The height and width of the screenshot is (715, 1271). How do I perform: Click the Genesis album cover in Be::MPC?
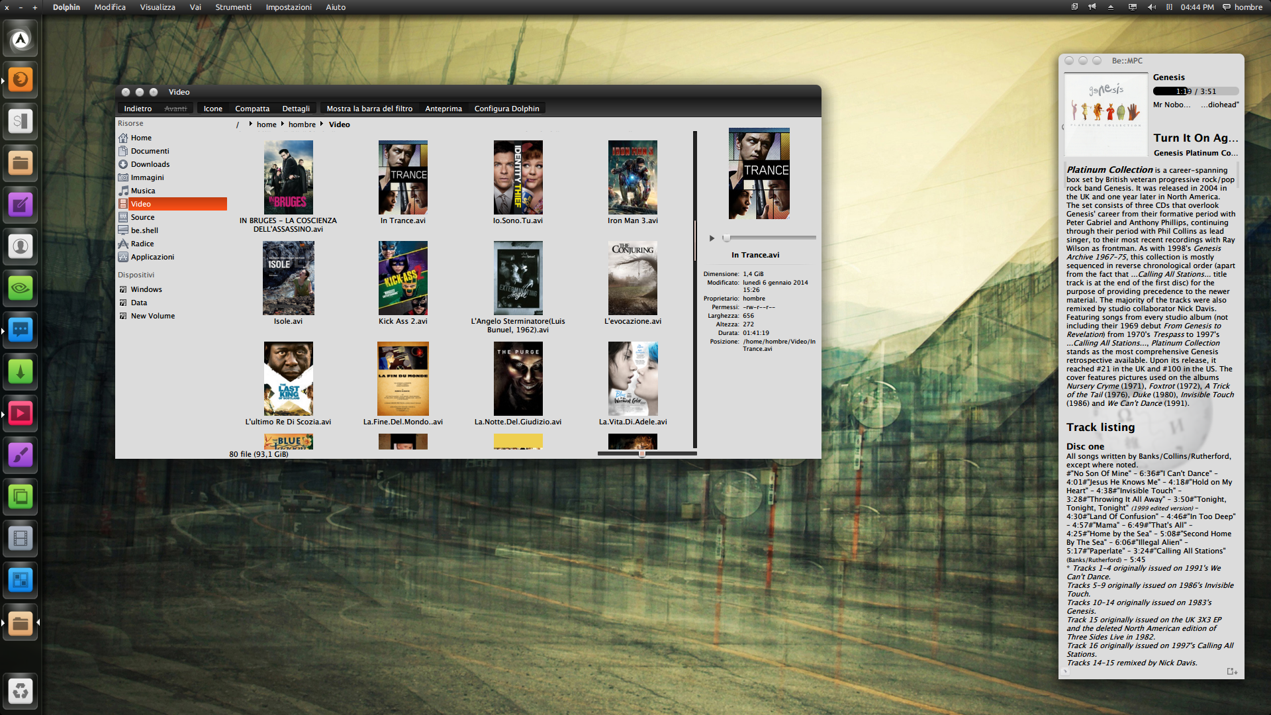(1106, 114)
